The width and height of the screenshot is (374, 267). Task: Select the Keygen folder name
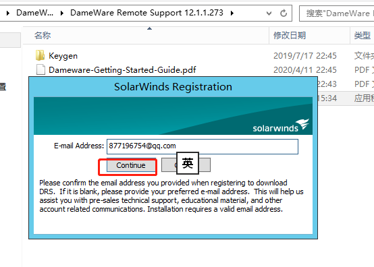pos(63,56)
